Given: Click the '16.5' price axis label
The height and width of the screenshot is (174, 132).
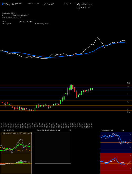Looking at the screenshot, I should [x=128, y=102].
